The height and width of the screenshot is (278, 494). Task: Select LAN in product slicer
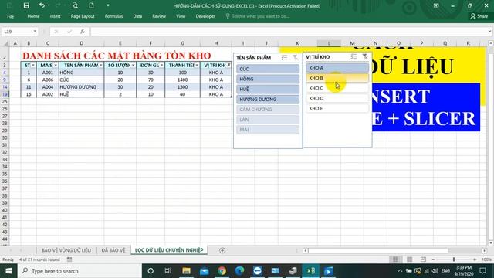268,119
